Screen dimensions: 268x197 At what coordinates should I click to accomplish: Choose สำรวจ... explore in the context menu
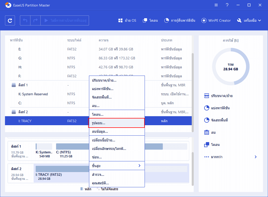(x=117, y=174)
